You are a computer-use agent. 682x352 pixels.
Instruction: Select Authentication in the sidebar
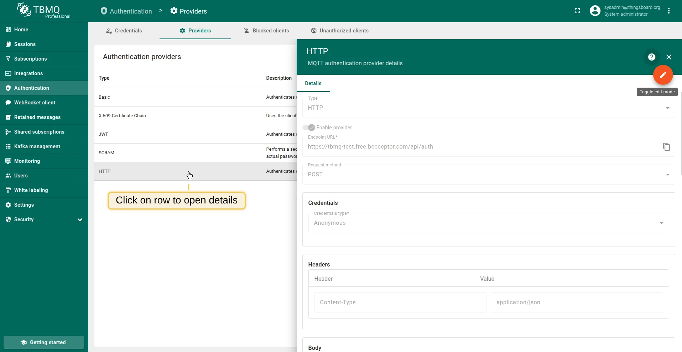[x=44, y=88]
